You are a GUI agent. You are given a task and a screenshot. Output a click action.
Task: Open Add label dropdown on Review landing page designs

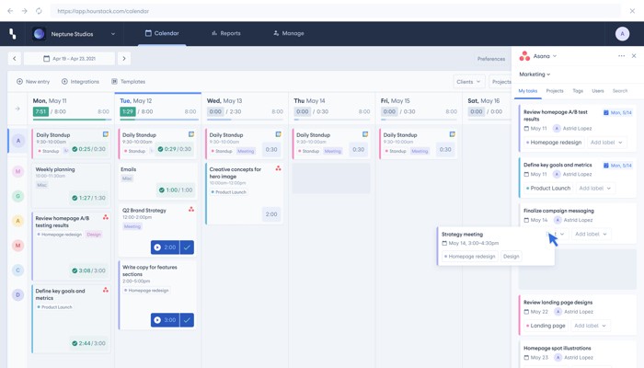click(x=590, y=326)
